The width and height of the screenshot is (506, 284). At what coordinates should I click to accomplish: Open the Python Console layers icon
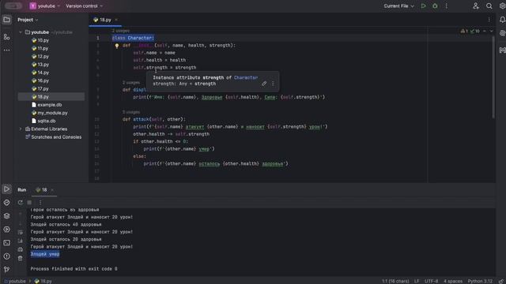(x=6, y=216)
